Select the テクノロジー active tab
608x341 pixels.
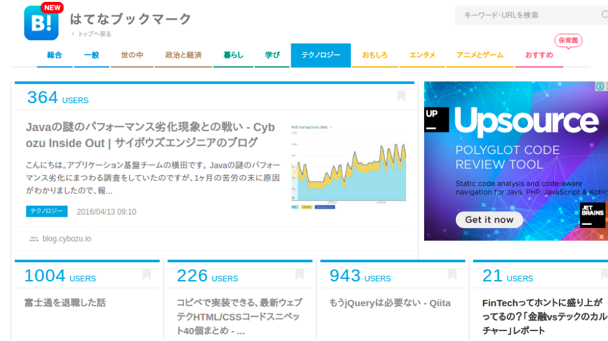pyautogui.click(x=321, y=55)
